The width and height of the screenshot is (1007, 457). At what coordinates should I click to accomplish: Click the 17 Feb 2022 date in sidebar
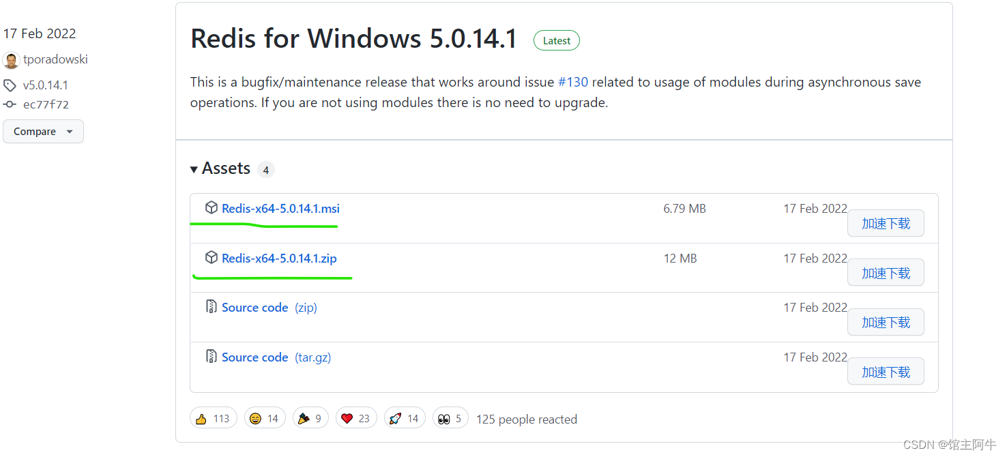[x=40, y=33]
